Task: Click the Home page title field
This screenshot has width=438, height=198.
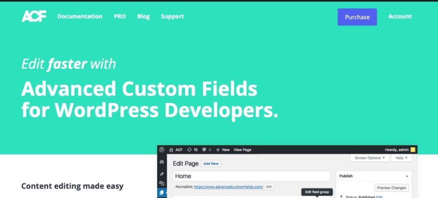Action: pyautogui.click(x=252, y=176)
